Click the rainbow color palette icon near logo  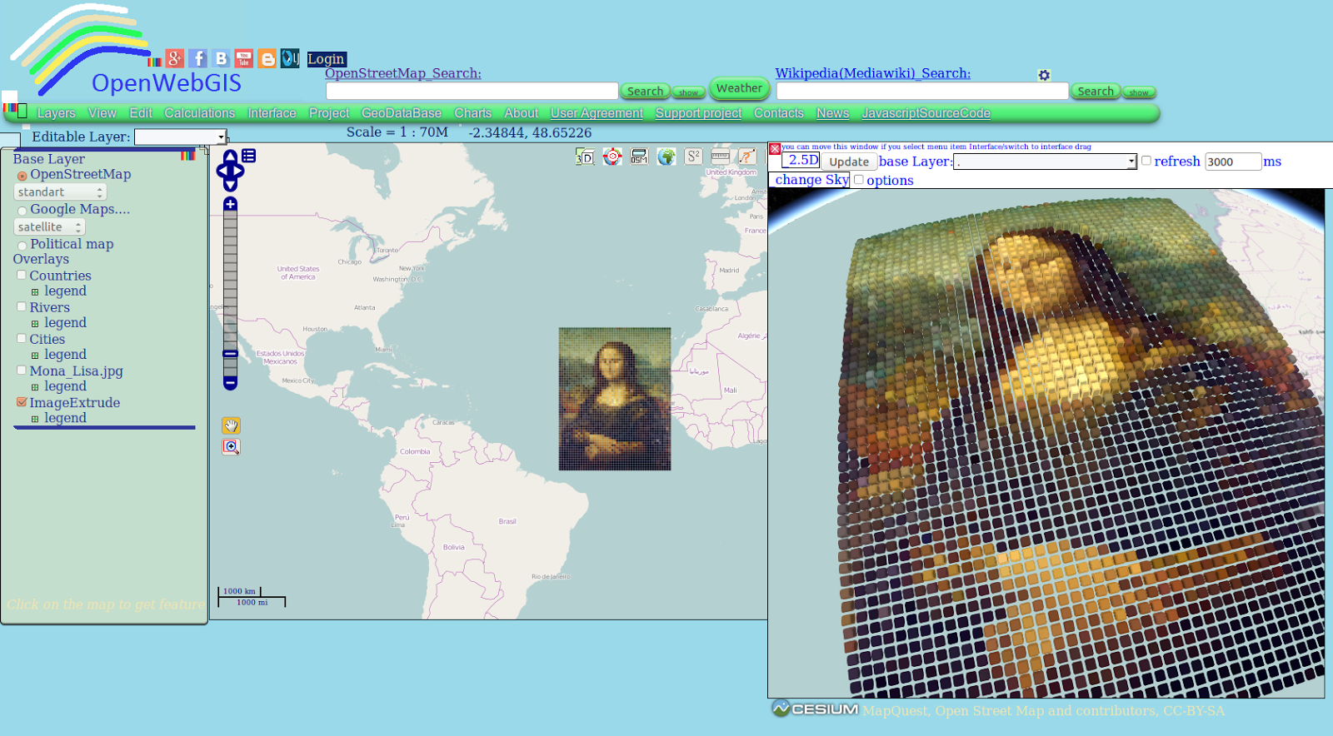(x=154, y=62)
